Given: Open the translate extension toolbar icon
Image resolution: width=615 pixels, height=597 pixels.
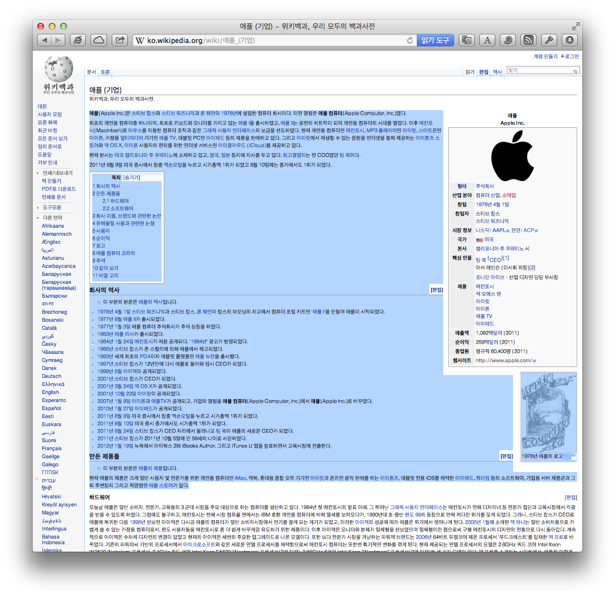Looking at the screenshot, I should [x=466, y=40].
